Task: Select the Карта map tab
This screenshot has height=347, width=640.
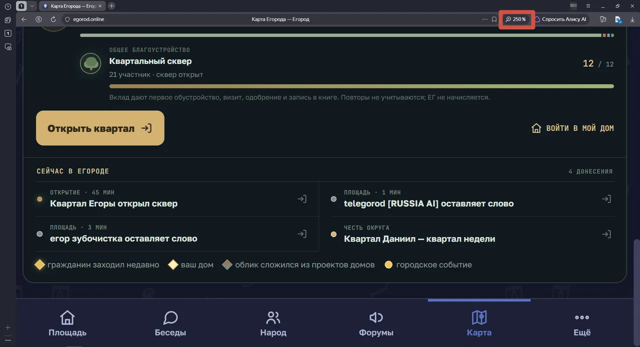Action: click(479, 323)
